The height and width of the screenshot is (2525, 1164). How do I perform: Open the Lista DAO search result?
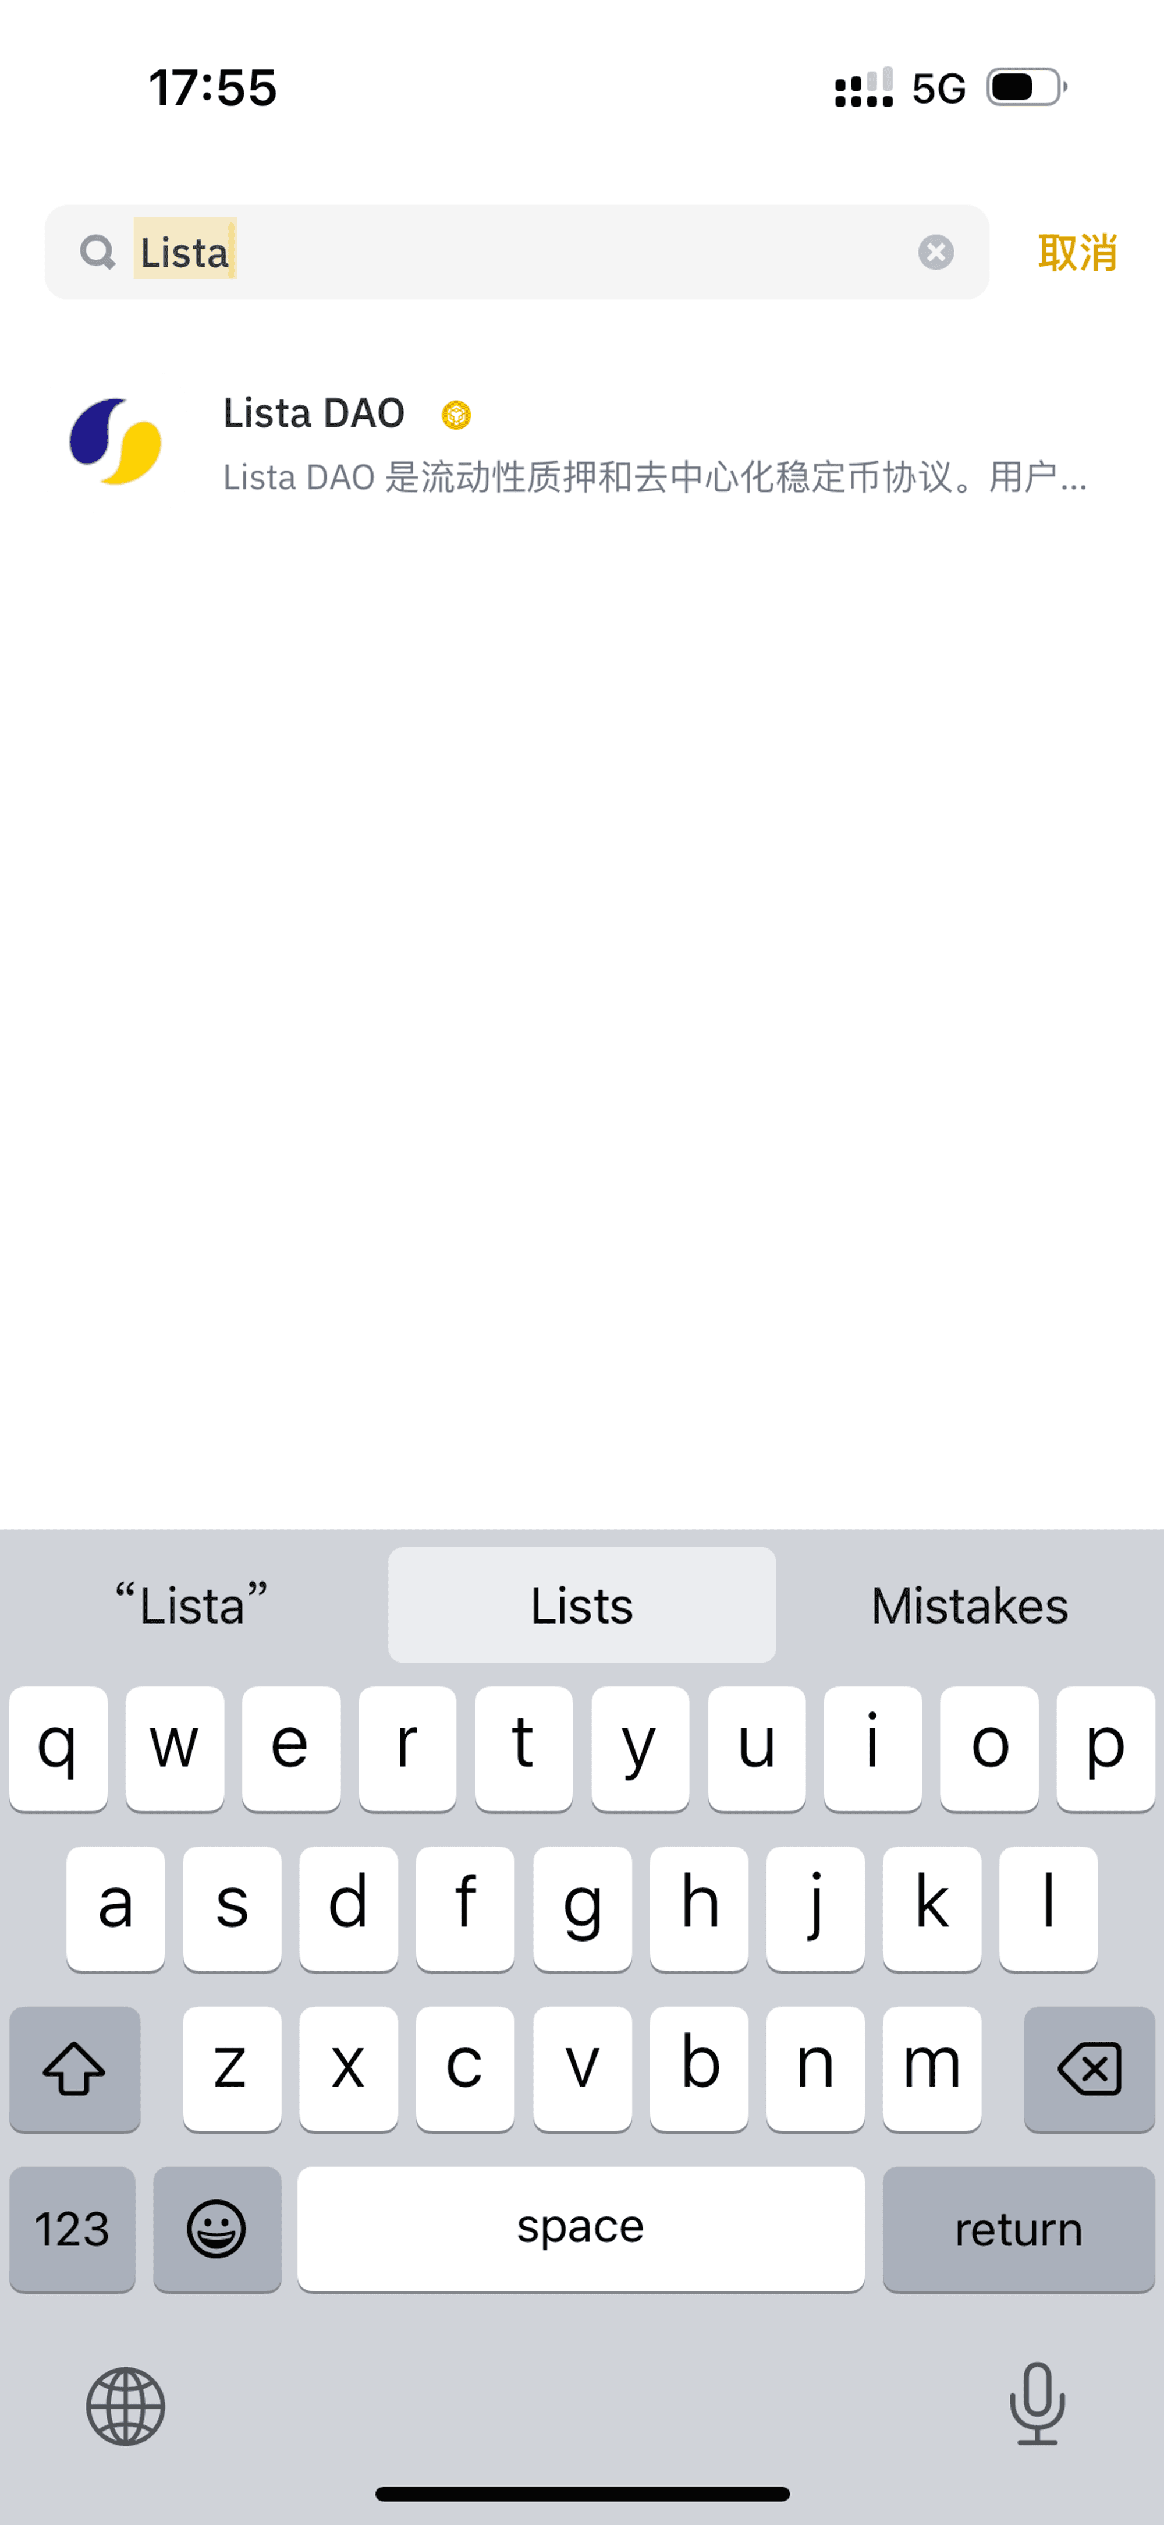pos(582,443)
